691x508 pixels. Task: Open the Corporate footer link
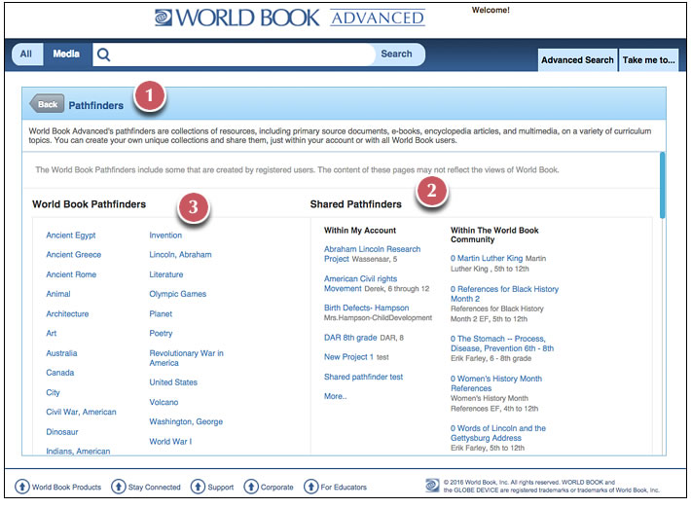(276, 488)
